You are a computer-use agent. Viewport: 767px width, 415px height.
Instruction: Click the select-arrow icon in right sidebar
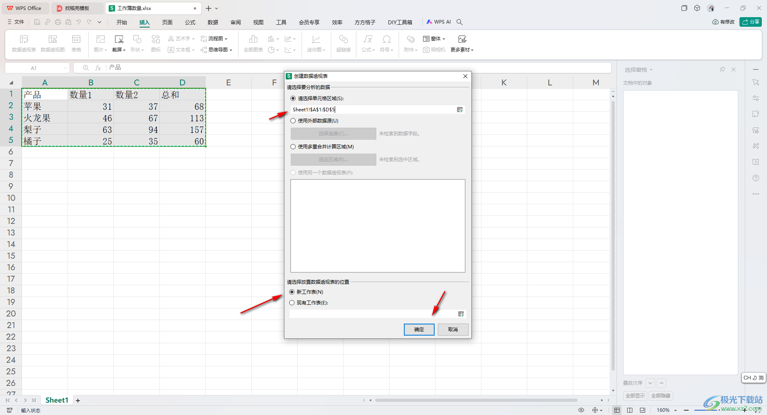(x=756, y=82)
